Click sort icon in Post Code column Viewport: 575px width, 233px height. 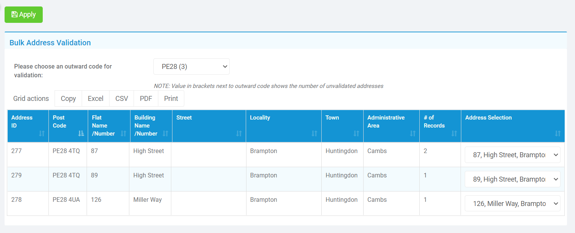point(81,134)
